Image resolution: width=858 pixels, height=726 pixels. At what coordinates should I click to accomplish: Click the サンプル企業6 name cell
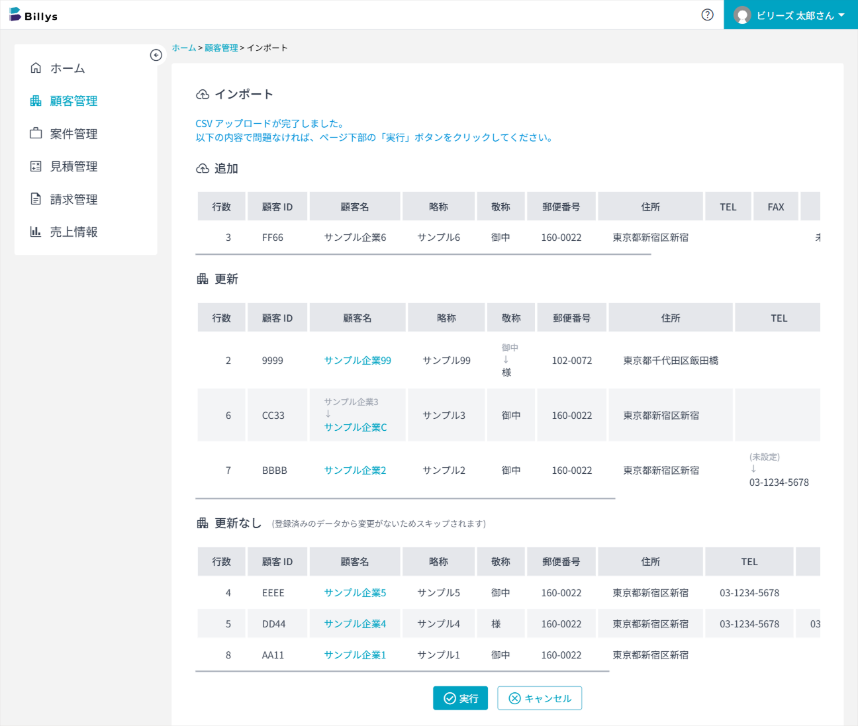pyautogui.click(x=355, y=238)
